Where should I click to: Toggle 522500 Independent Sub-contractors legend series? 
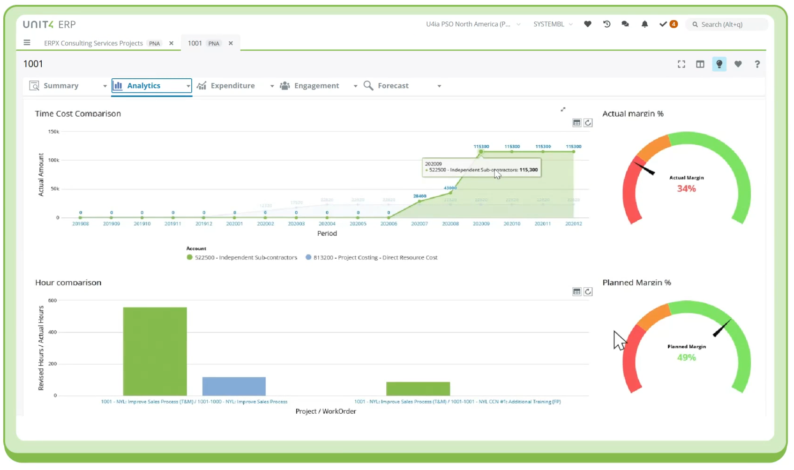(x=242, y=257)
